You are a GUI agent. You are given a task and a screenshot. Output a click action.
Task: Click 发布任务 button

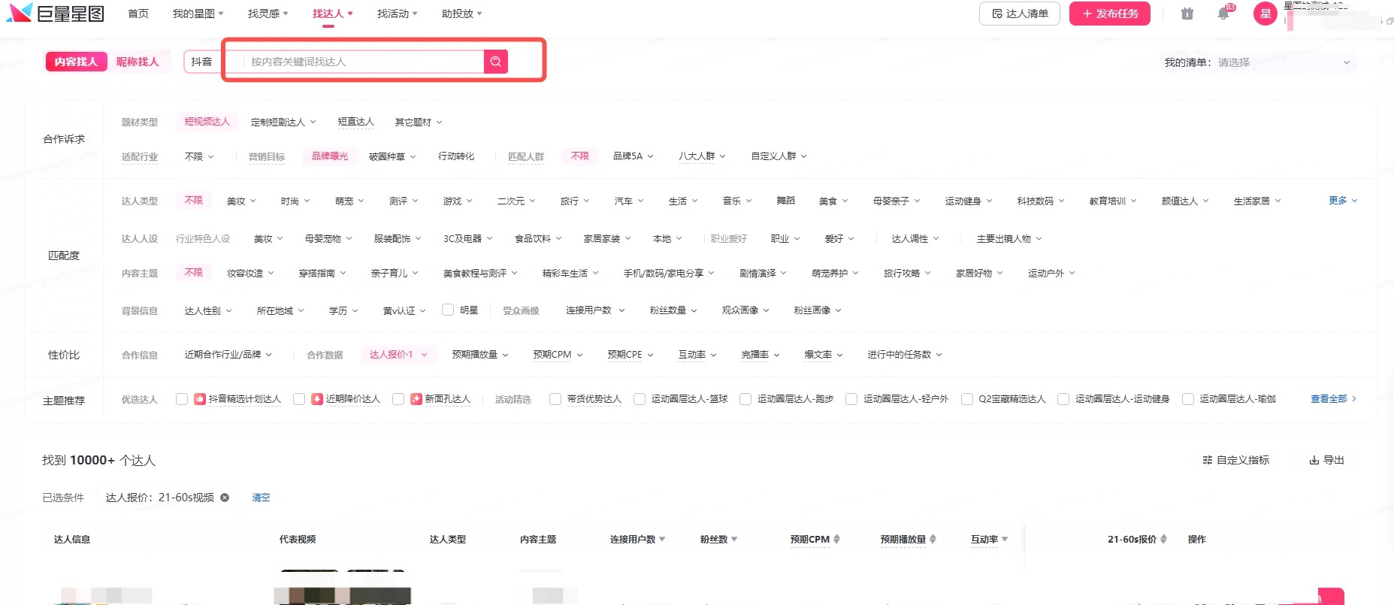[x=1110, y=14]
